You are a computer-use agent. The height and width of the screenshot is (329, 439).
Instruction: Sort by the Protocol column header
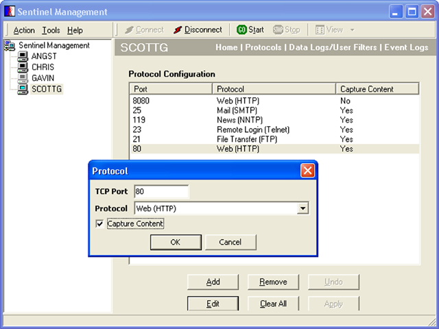point(274,89)
